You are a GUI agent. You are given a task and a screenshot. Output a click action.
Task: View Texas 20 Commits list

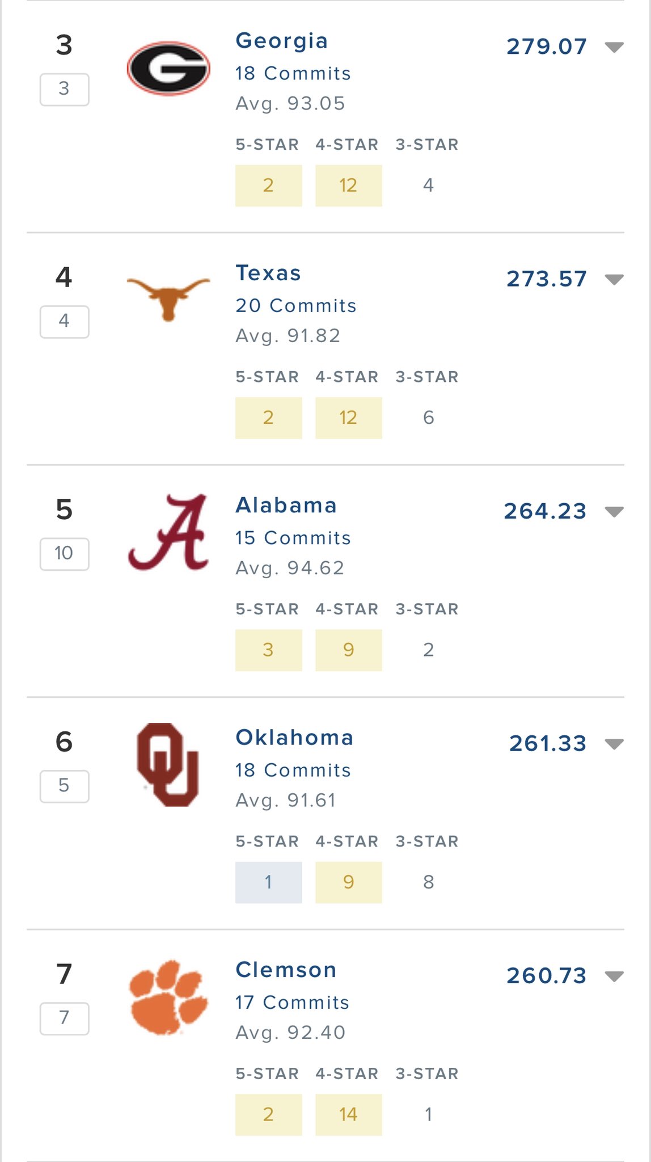(296, 306)
